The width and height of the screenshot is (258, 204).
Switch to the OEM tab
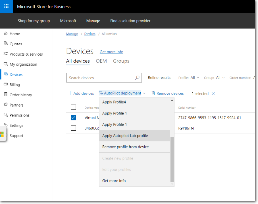pos(101,61)
